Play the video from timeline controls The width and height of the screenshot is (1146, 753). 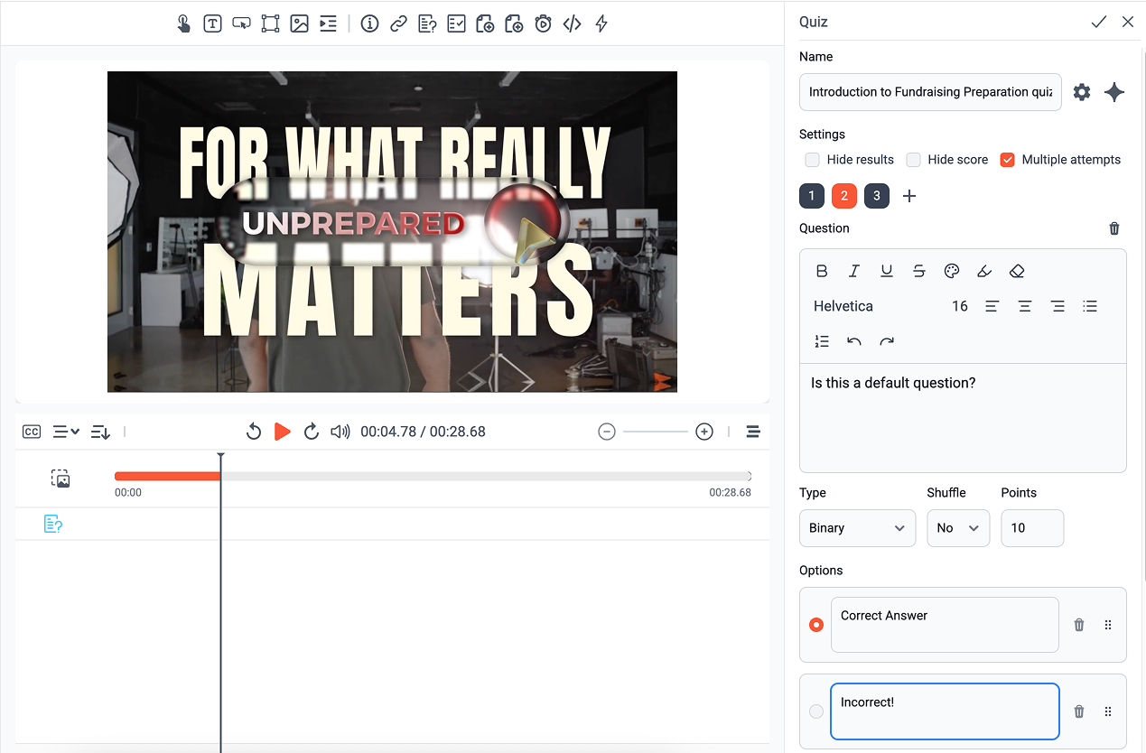pos(283,432)
